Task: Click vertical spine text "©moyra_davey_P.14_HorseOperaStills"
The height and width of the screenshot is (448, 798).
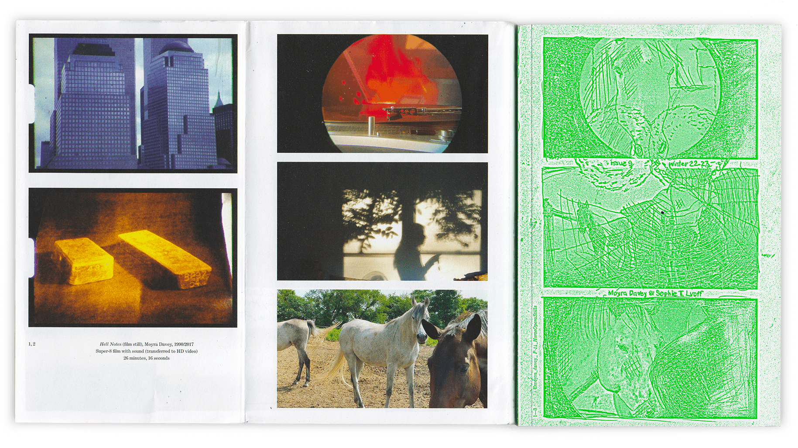Action: click(535, 348)
